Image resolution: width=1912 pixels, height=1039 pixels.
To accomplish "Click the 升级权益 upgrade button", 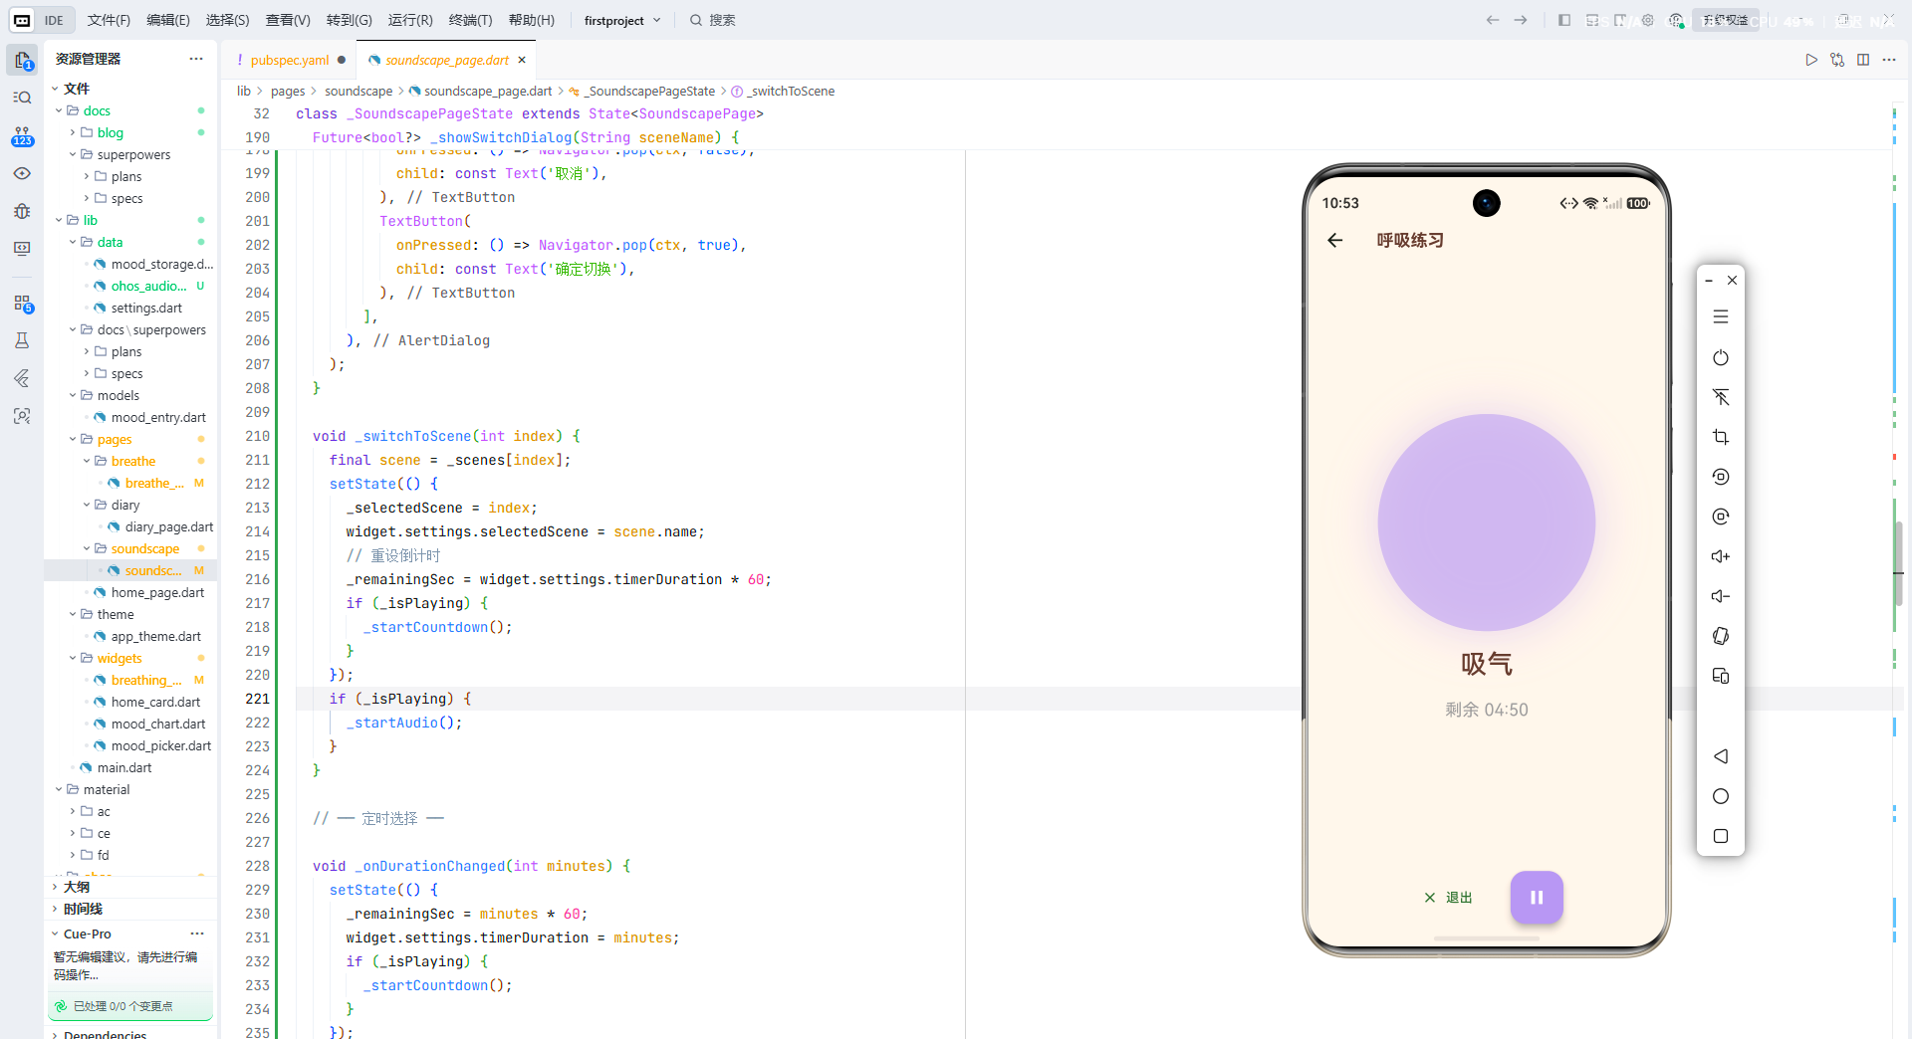I will pos(1726,20).
